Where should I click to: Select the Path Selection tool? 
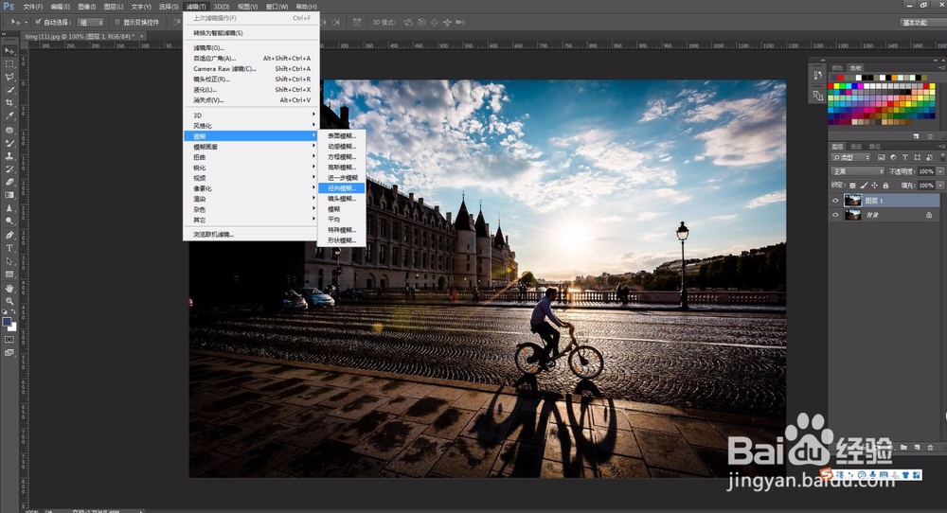pyautogui.click(x=9, y=261)
